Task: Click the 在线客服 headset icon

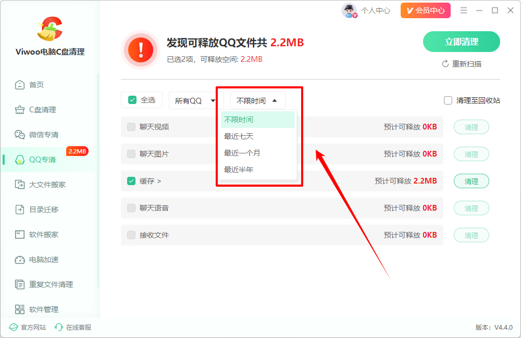Action: click(x=58, y=328)
